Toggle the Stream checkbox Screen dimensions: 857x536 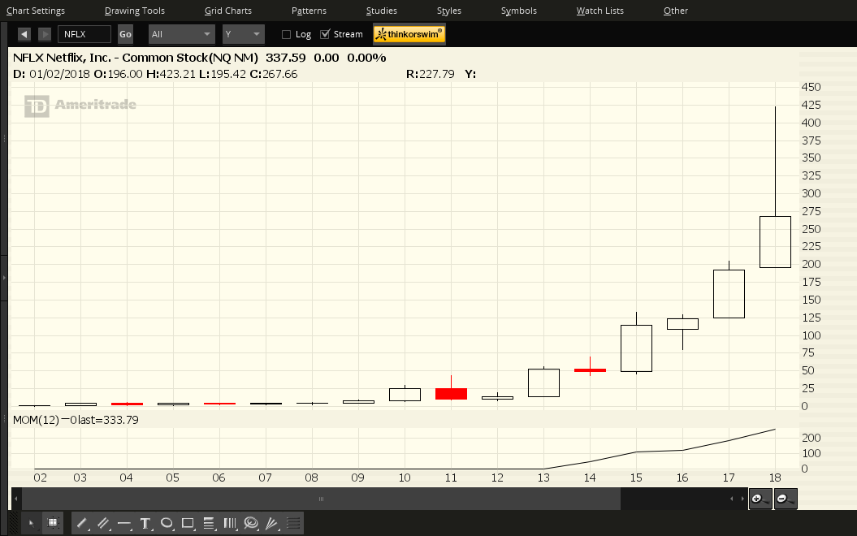pos(325,34)
